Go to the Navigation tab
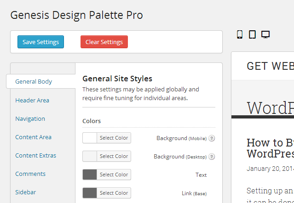Viewport: 294px width, 203px height. (30, 118)
